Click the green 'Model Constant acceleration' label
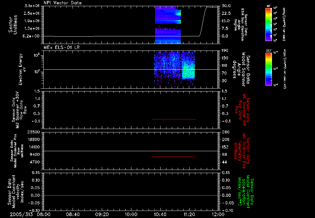The height and width of the screenshot is (218, 315). tap(246, 192)
